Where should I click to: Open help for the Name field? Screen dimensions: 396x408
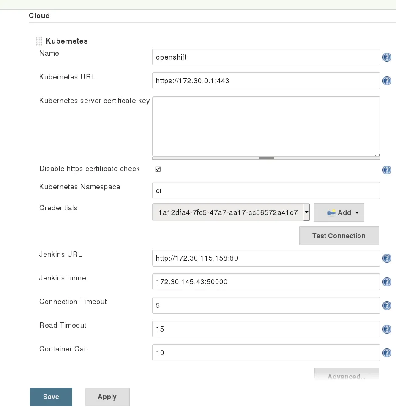pos(387,57)
